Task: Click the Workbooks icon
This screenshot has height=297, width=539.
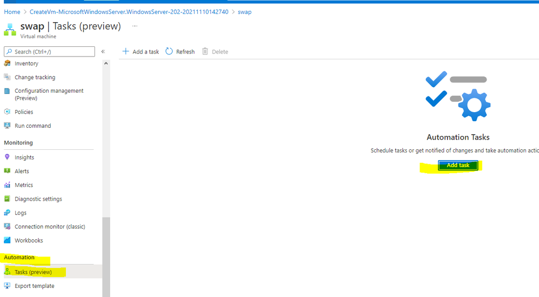Action: (7, 240)
